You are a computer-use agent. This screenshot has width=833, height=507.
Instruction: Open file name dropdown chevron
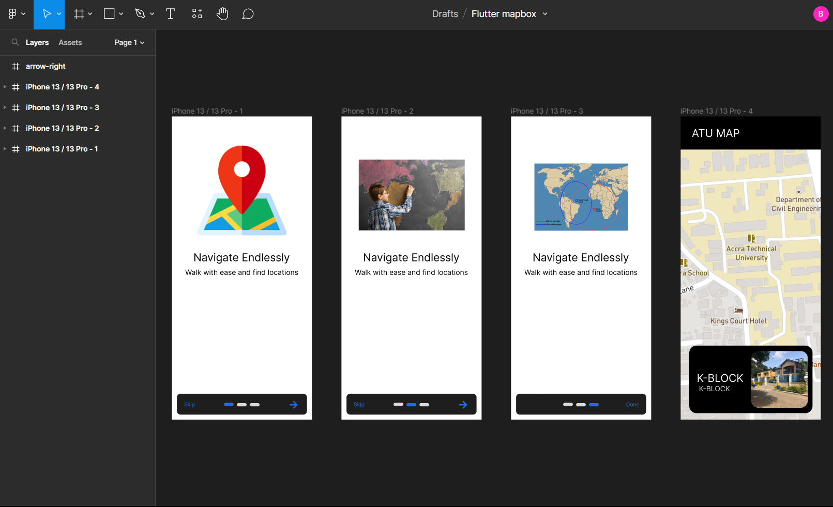point(545,14)
